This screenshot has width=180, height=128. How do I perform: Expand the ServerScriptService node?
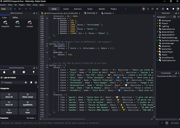157,40
